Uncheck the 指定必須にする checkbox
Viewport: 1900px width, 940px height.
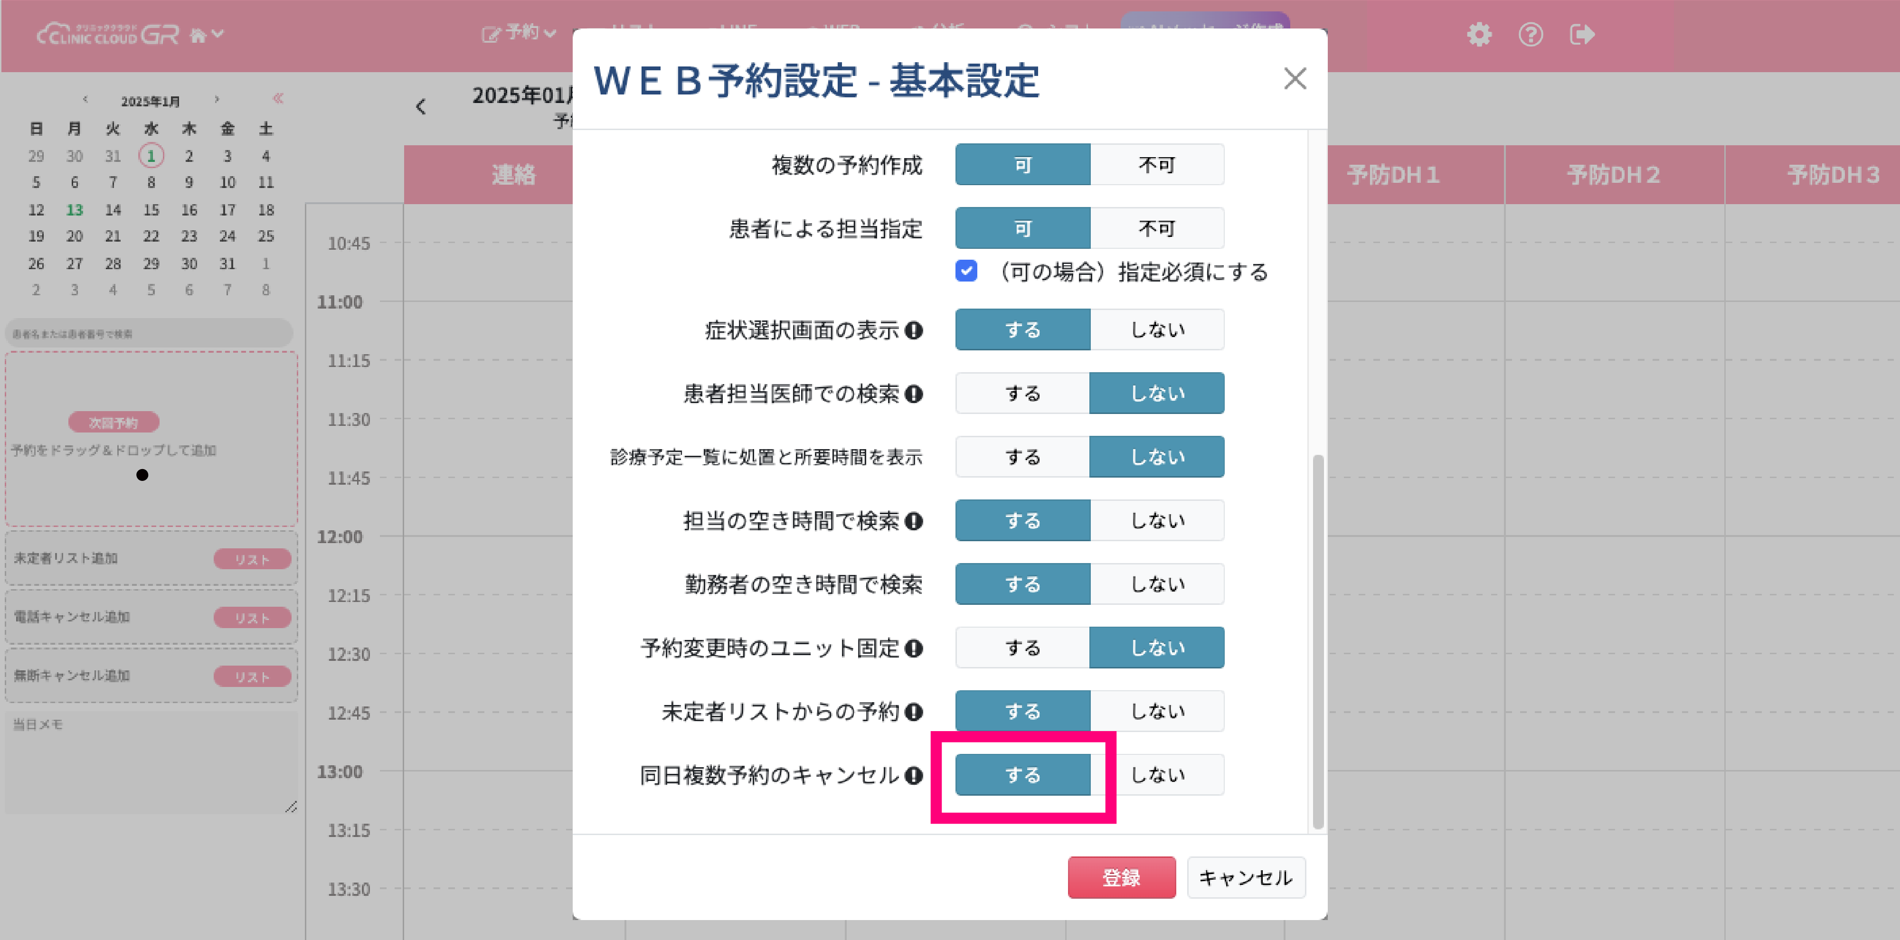pyautogui.click(x=966, y=271)
